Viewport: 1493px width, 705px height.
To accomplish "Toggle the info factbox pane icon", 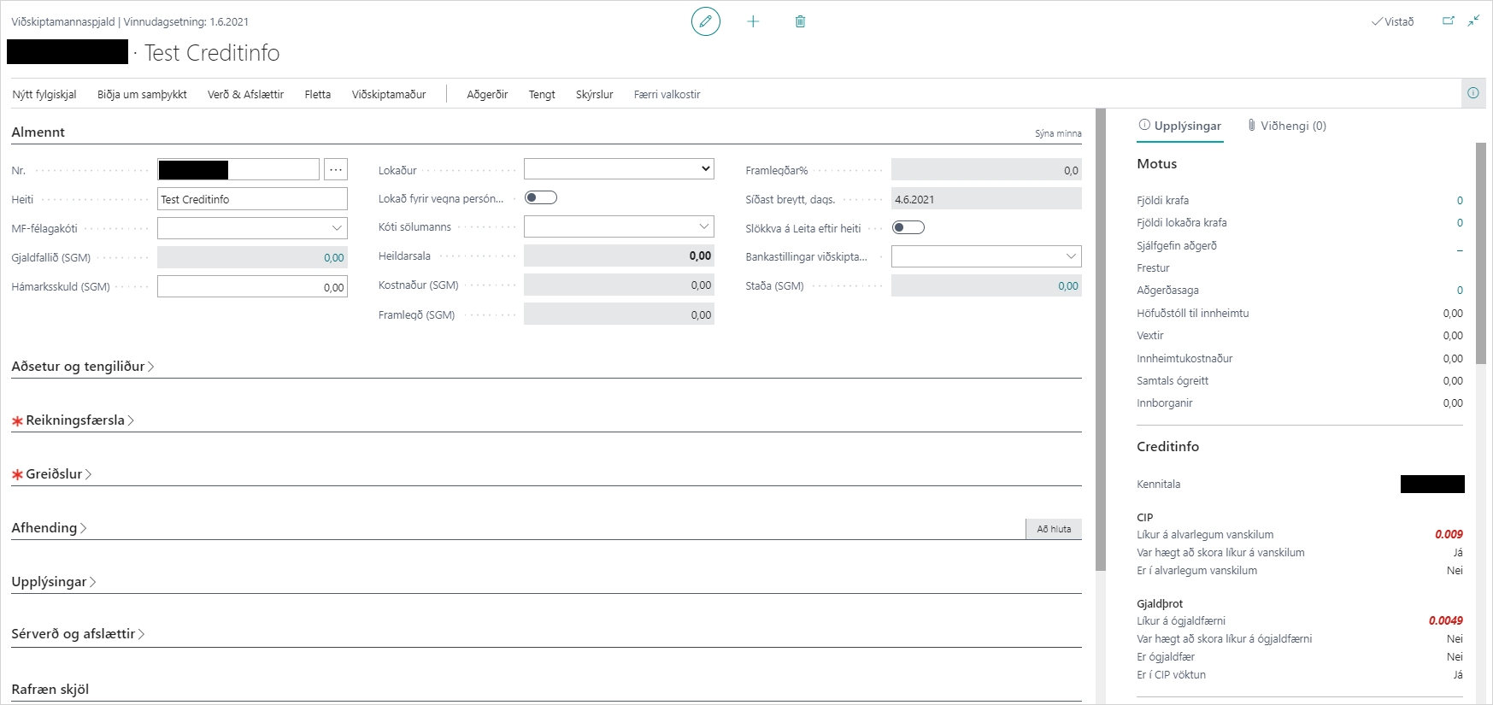I will 1472,93.
